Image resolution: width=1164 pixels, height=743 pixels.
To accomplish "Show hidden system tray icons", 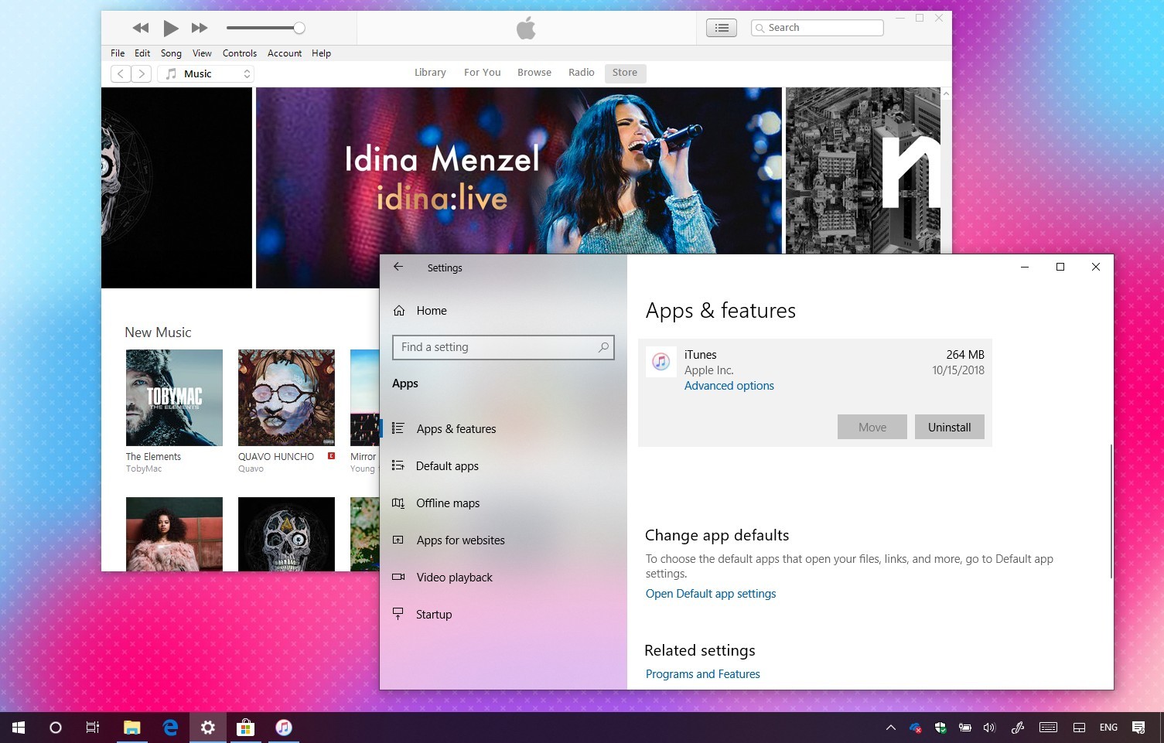I will click(891, 728).
